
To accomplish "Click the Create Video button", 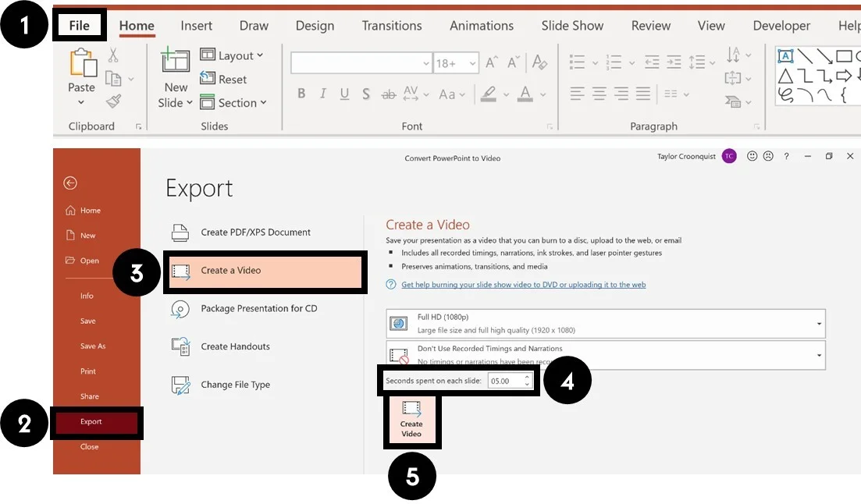I will (x=411, y=420).
